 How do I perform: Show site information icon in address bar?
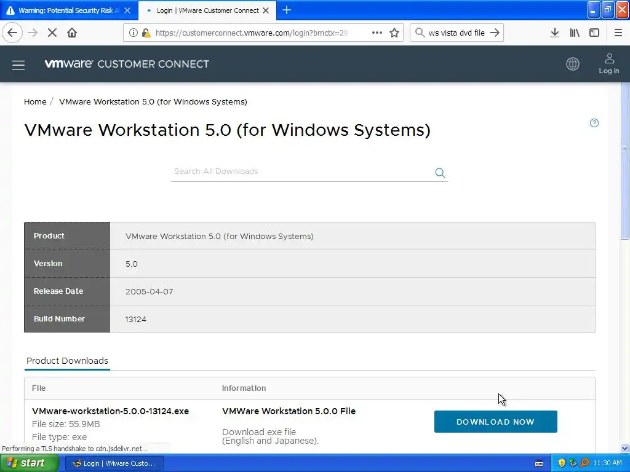click(134, 33)
